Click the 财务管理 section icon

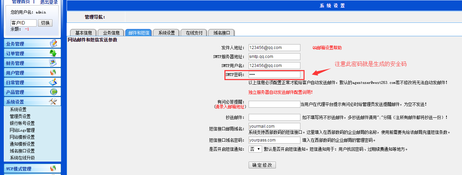click(53, 63)
